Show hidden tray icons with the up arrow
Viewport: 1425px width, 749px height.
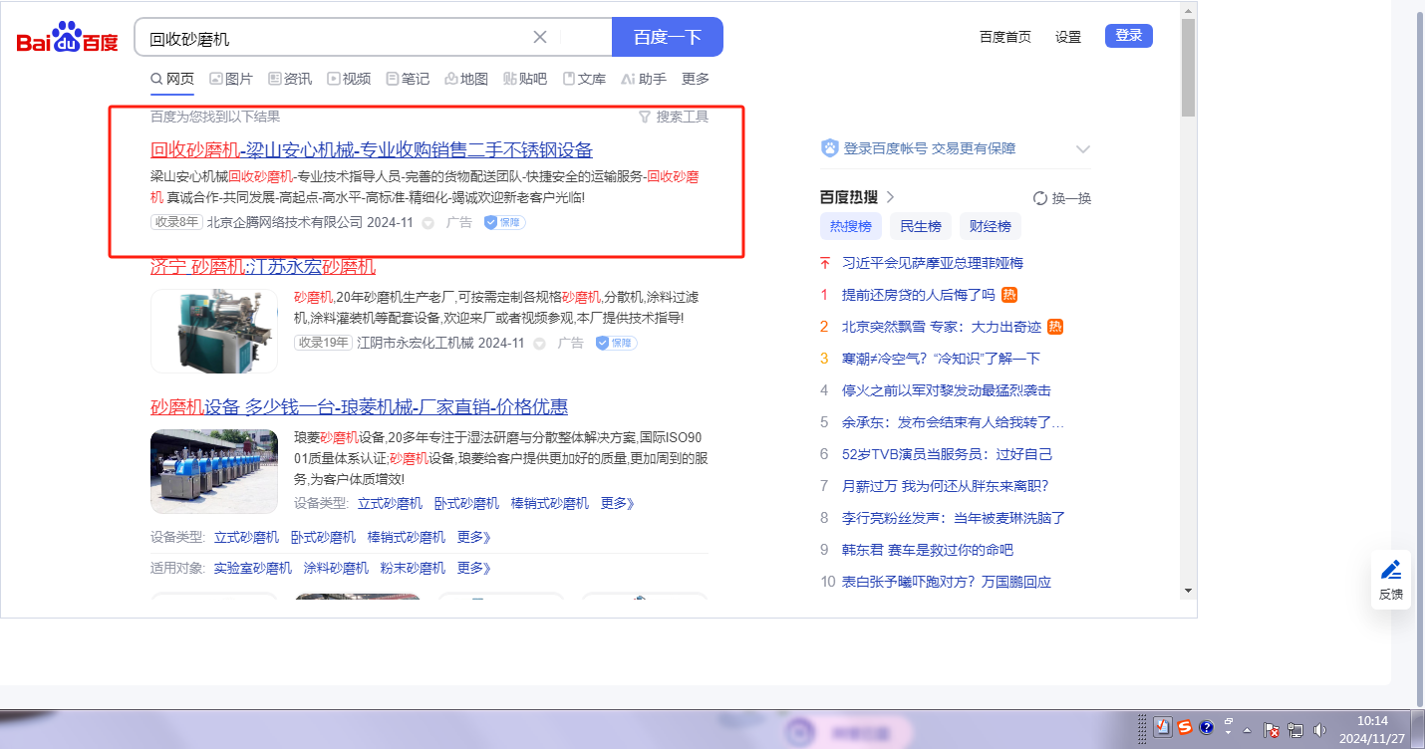pos(1247,730)
